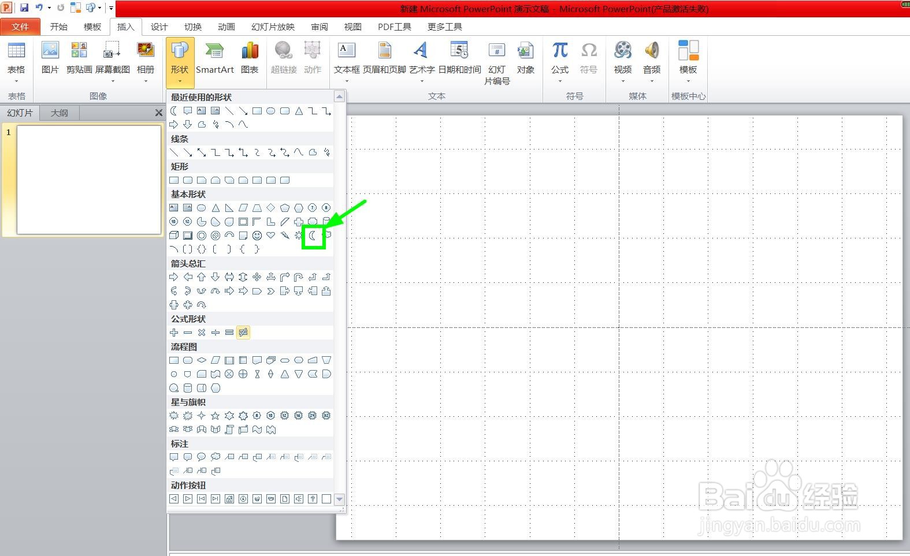The image size is (910, 556).
Task: Pick the Smiley Face shape
Action: tap(257, 236)
